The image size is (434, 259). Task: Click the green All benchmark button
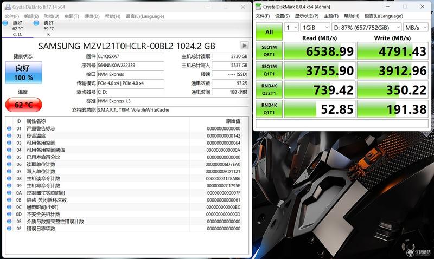pos(269,32)
